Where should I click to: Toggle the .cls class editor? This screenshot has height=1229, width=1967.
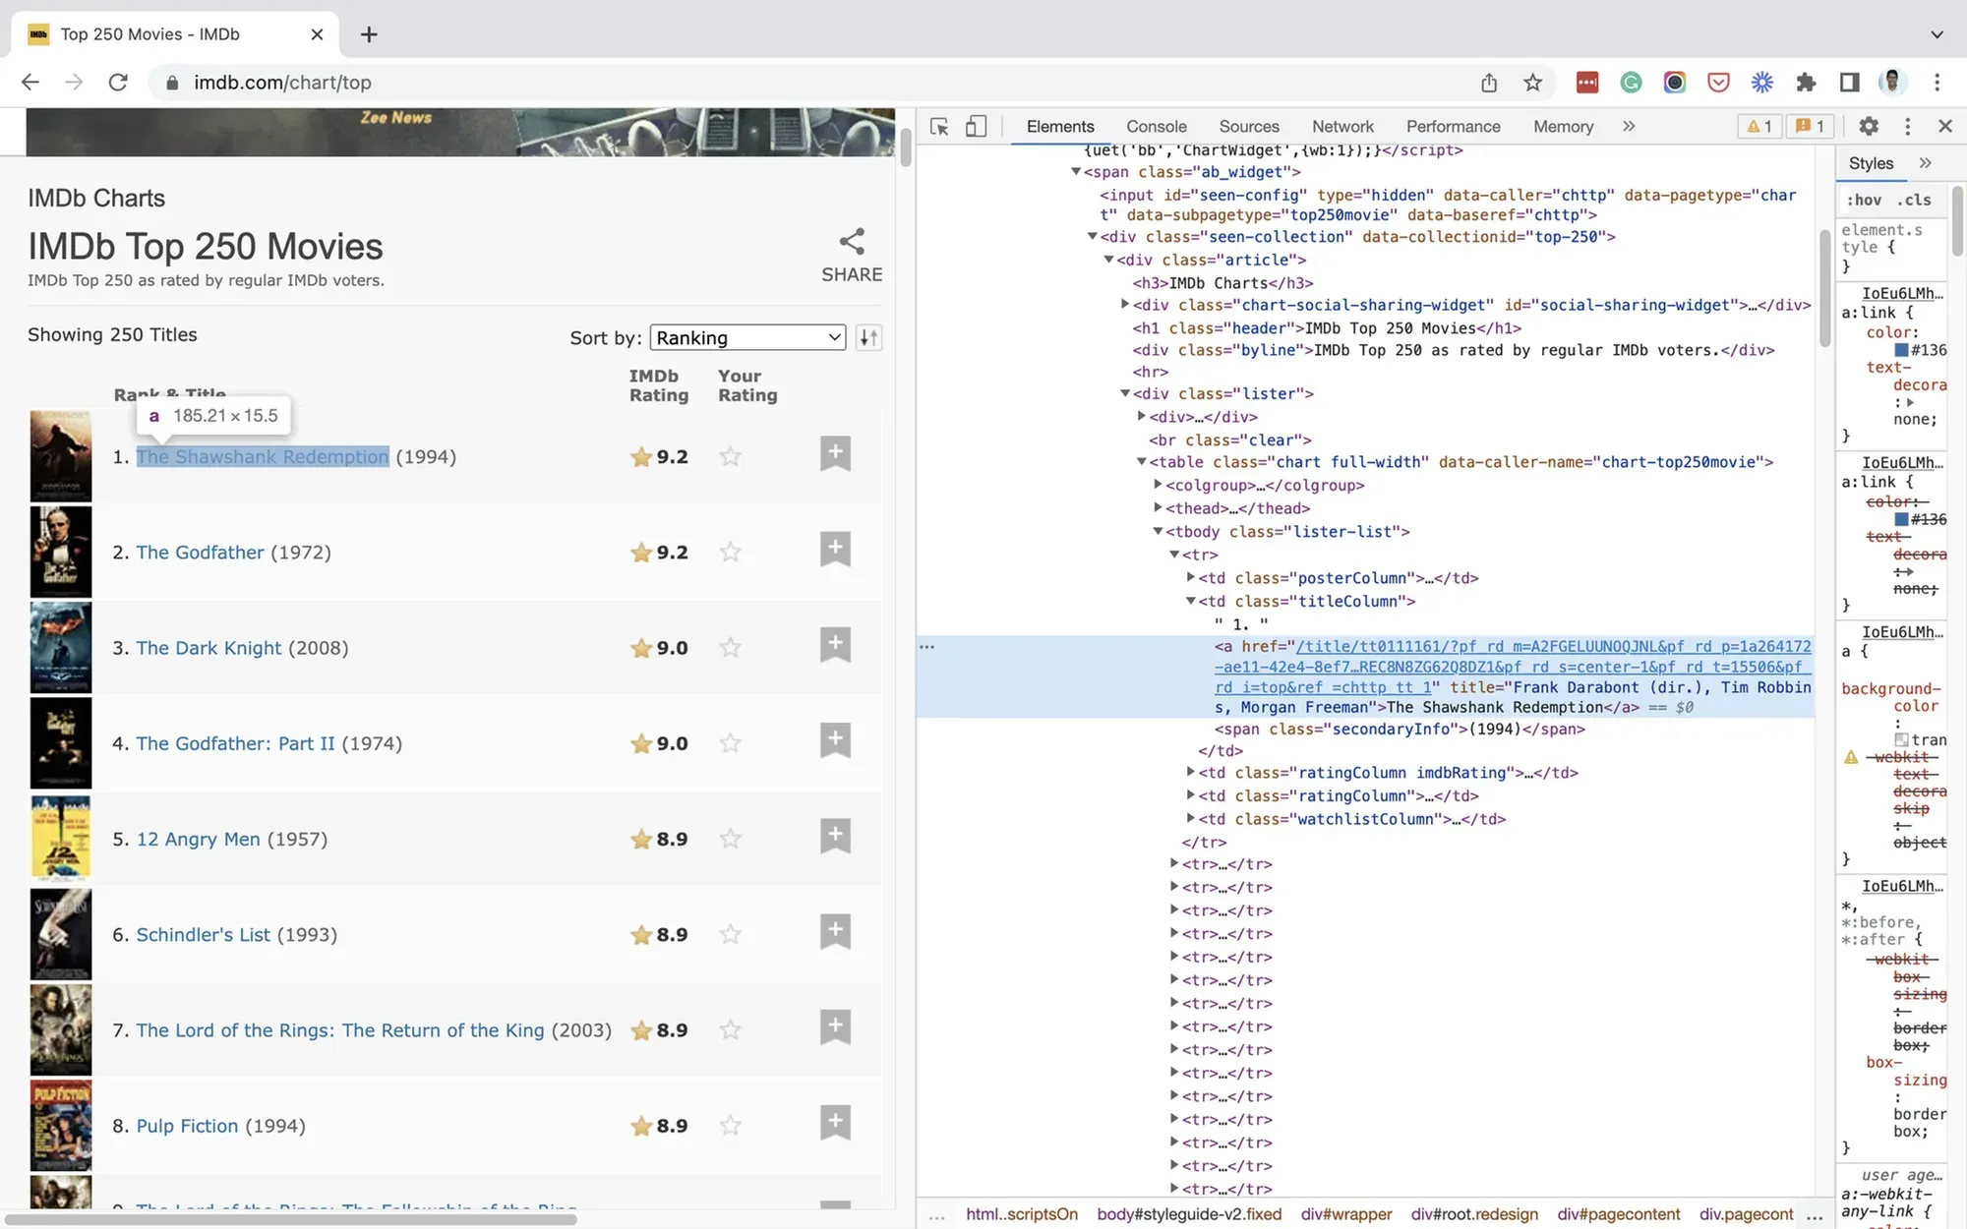pos(1915,200)
